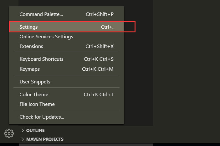220x146 pixels.
Task: Click the Manage gear icon
Action: tap(9, 133)
